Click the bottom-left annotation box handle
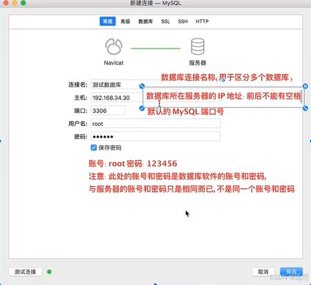The height and width of the screenshot is (285, 311). (142, 108)
